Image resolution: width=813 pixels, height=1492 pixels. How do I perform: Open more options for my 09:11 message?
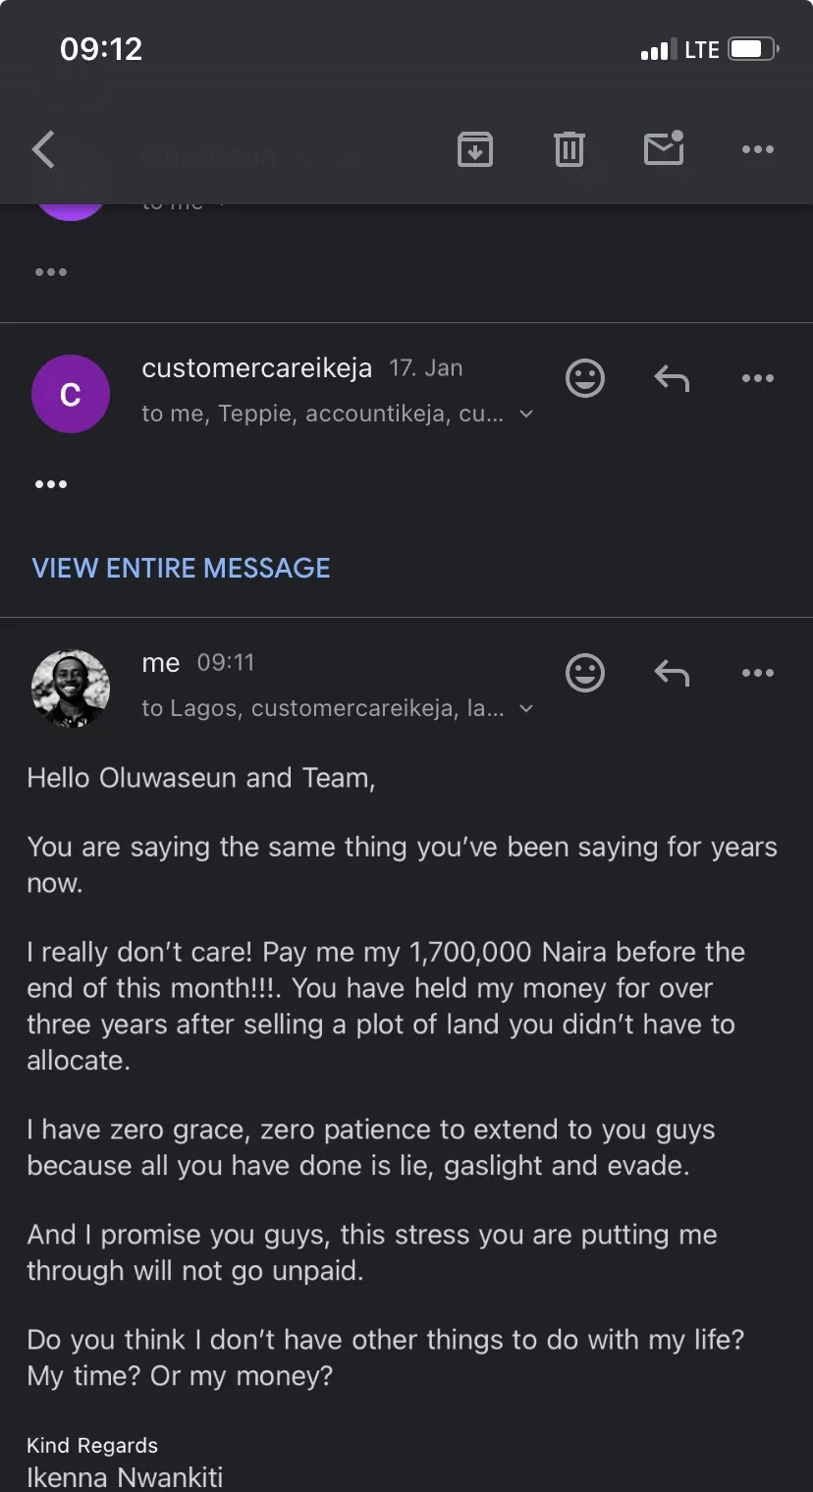(x=758, y=673)
